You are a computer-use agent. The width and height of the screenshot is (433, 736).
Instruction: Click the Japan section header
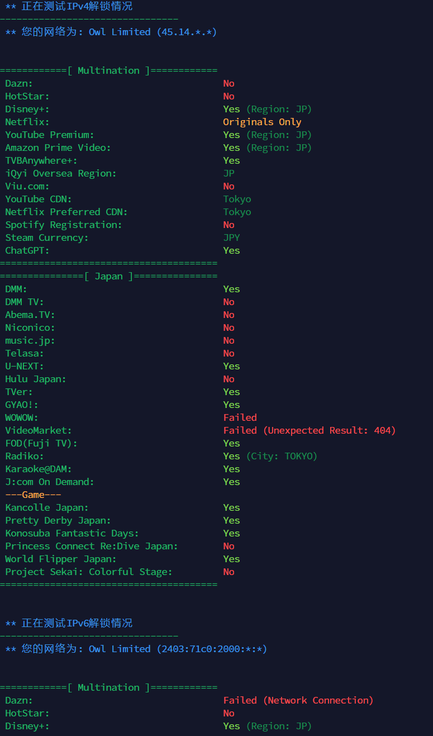point(108,276)
